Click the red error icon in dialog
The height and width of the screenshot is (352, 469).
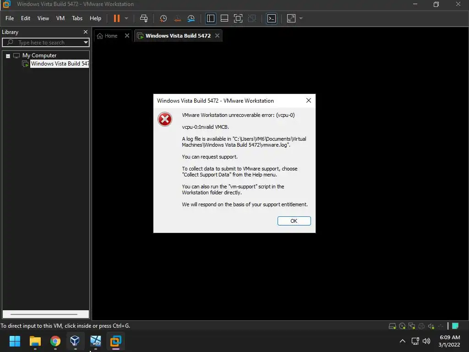point(165,119)
